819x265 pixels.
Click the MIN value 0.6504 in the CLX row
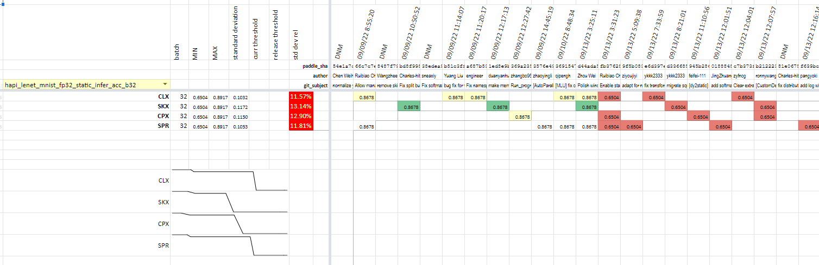click(200, 98)
